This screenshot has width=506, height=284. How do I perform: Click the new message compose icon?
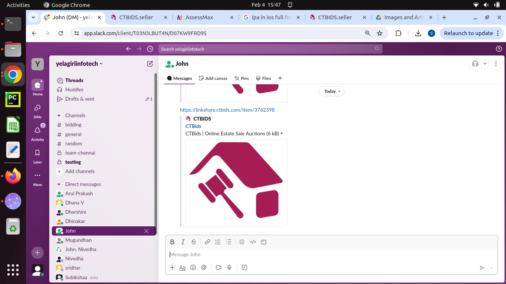point(150,64)
